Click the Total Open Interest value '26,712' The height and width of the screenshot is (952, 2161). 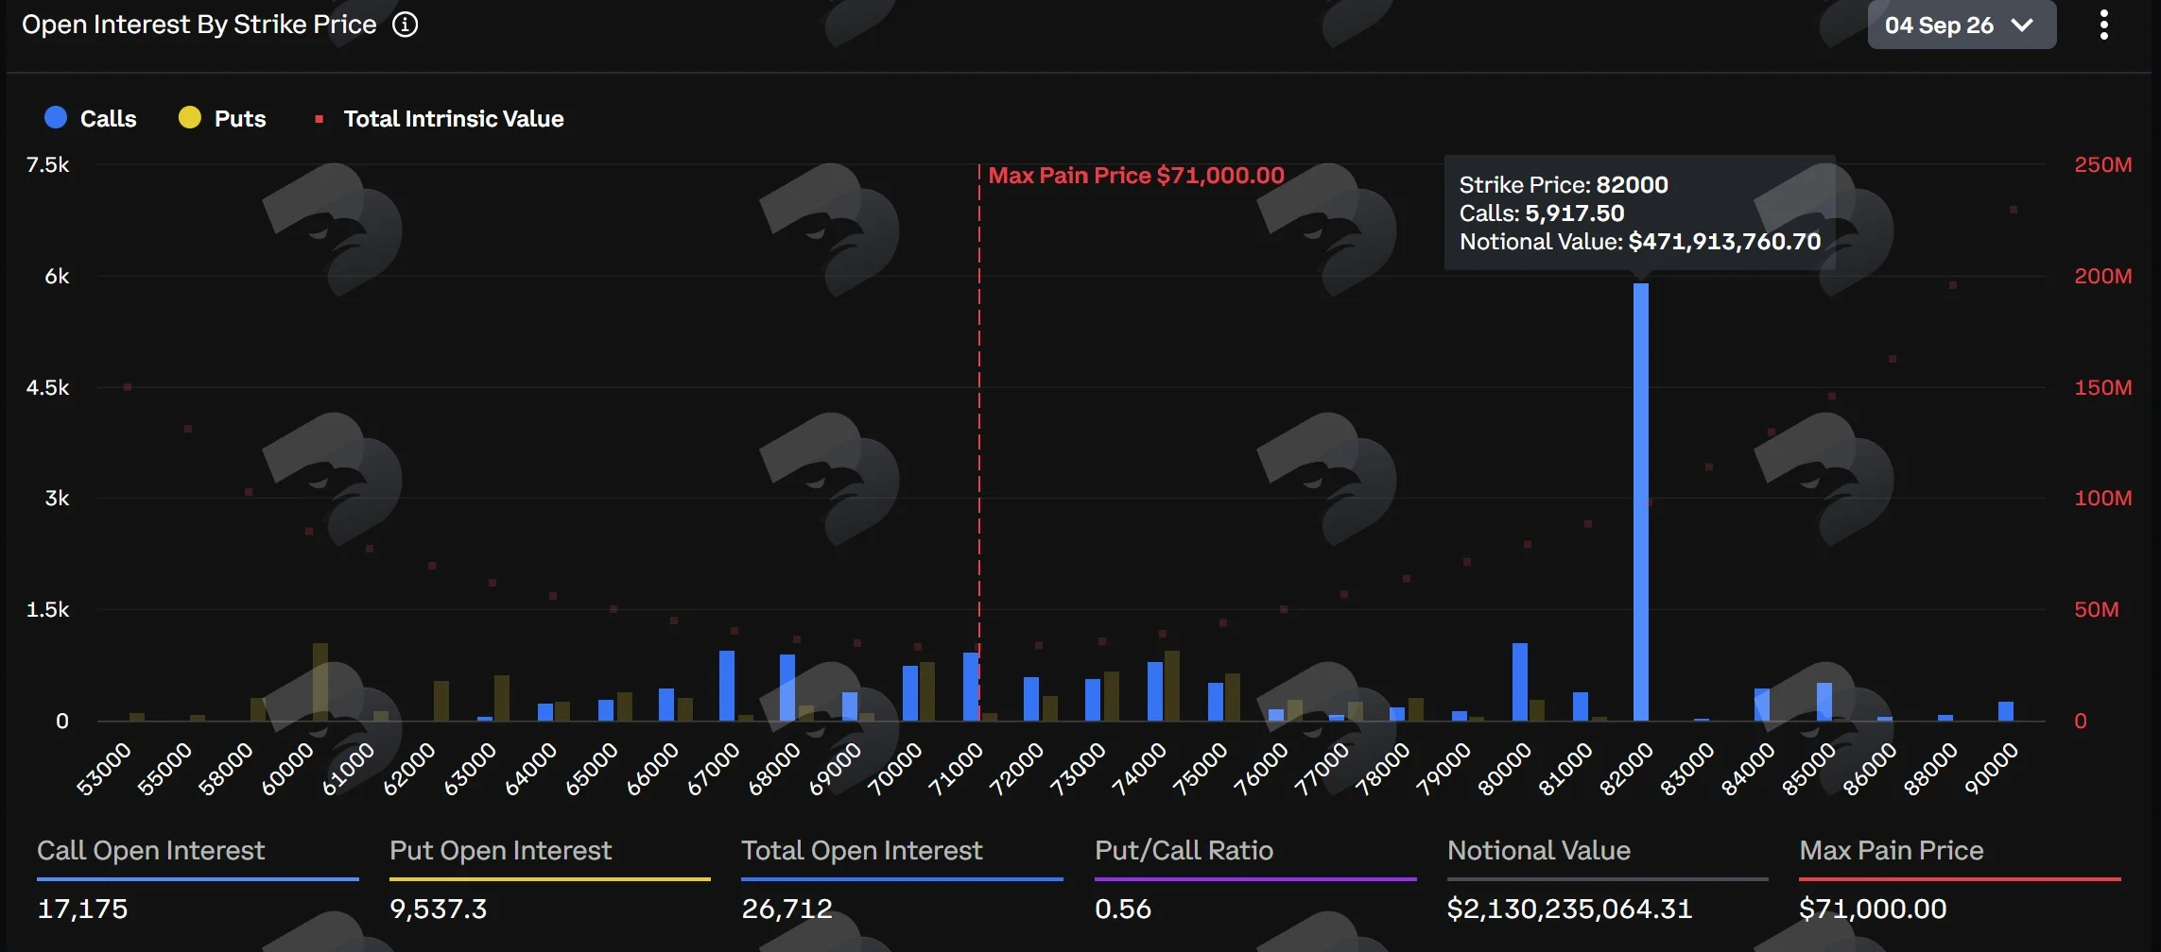click(x=787, y=909)
